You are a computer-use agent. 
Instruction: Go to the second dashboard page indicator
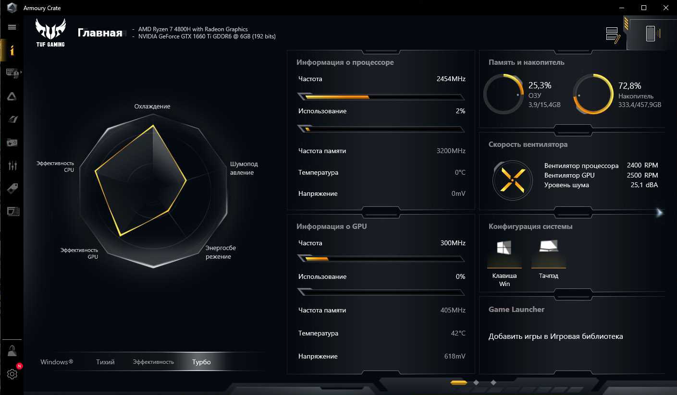pyautogui.click(x=476, y=383)
